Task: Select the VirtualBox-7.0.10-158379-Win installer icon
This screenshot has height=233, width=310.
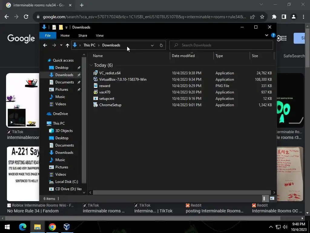Action: (x=95, y=79)
